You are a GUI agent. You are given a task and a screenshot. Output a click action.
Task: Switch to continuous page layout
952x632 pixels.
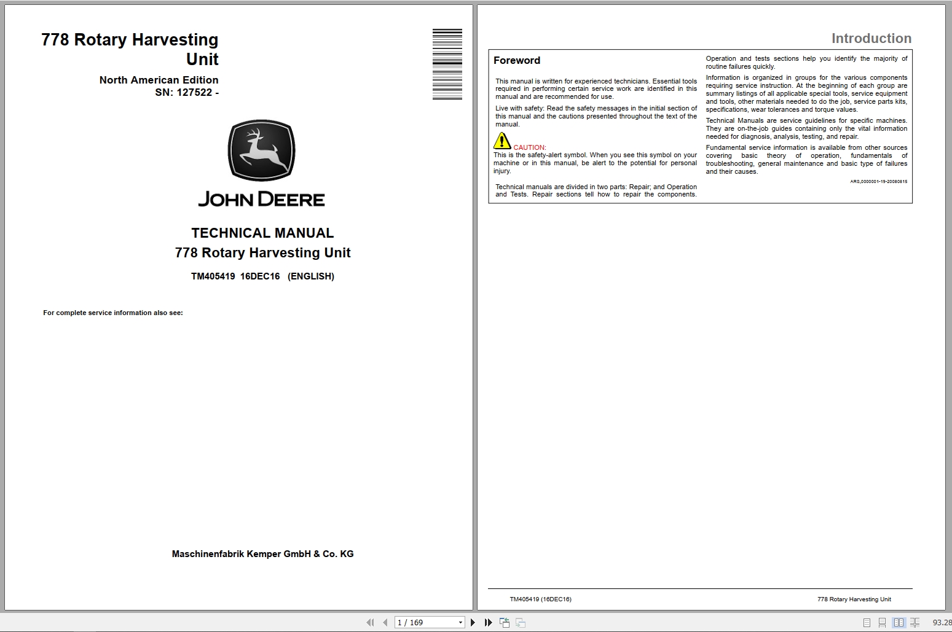pyautogui.click(x=882, y=623)
